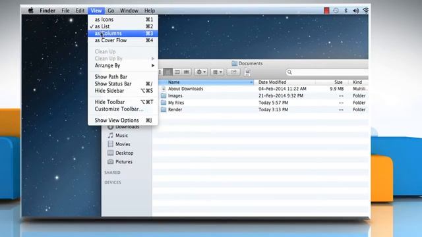Choose Show View Options
The width and height of the screenshot is (422, 237).
tap(123, 120)
